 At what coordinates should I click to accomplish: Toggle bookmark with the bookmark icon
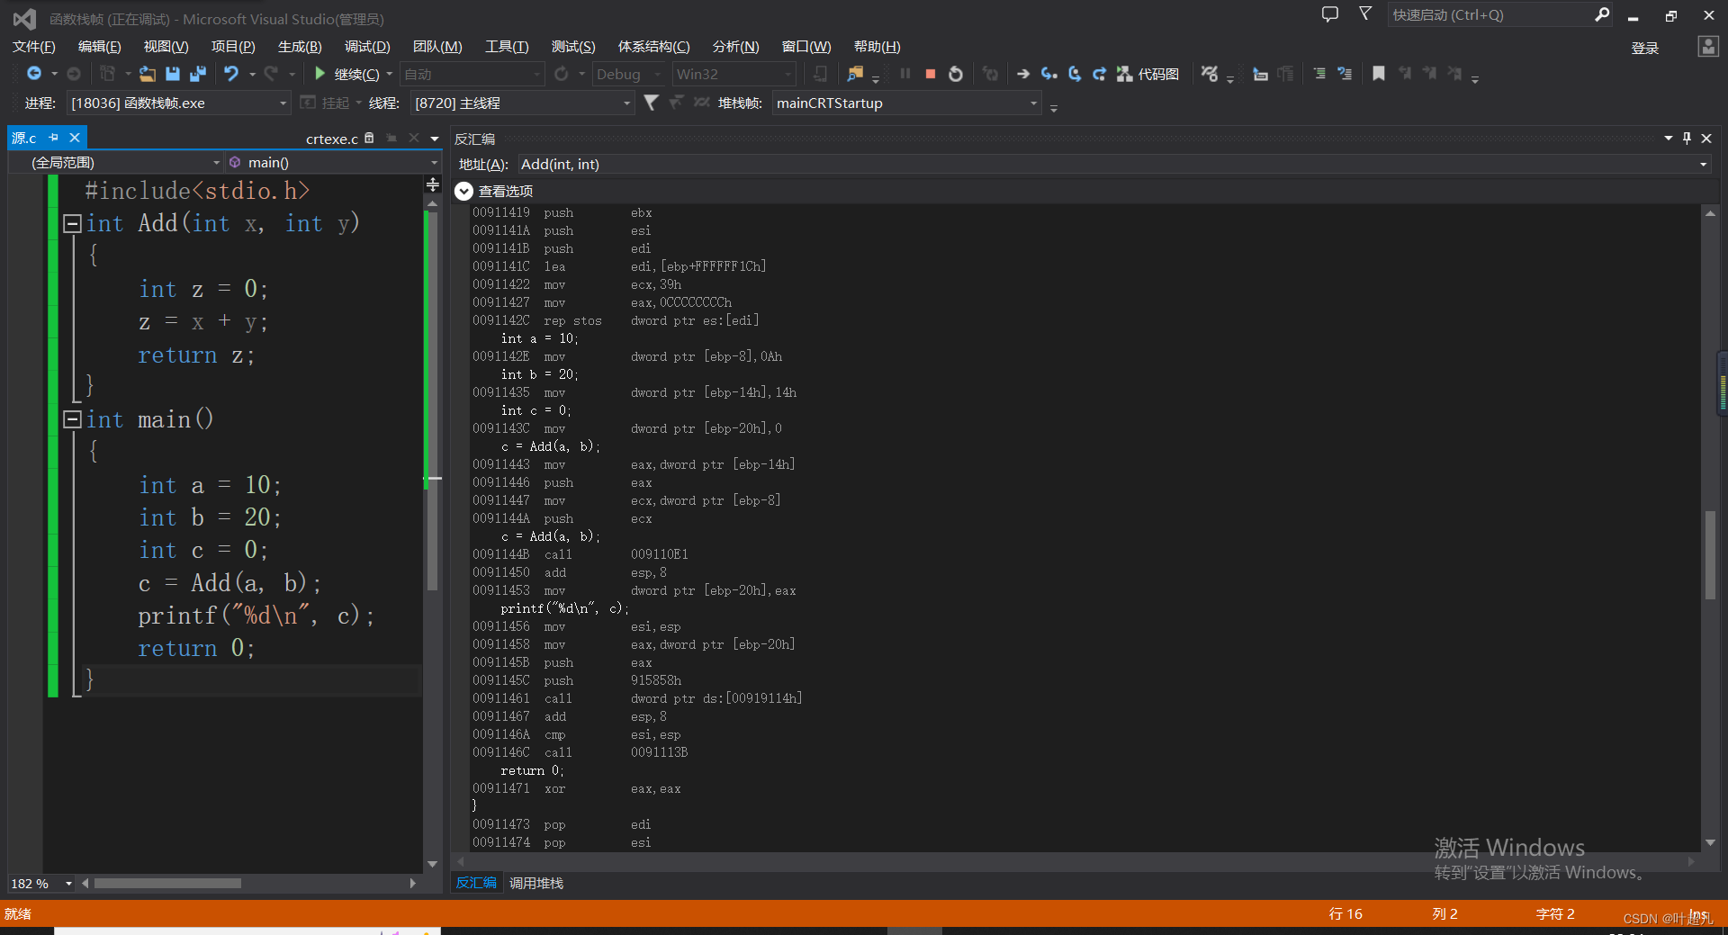(1378, 74)
